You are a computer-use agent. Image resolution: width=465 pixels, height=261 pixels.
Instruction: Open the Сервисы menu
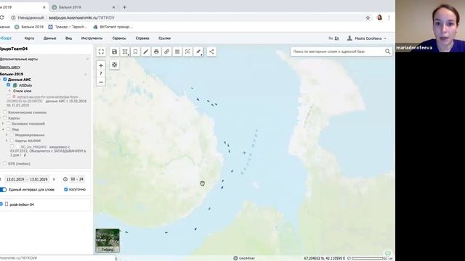(x=119, y=38)
